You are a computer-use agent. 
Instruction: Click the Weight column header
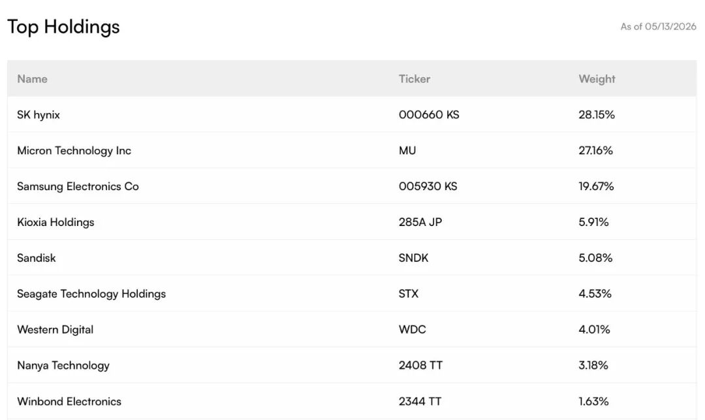point(597,79)
